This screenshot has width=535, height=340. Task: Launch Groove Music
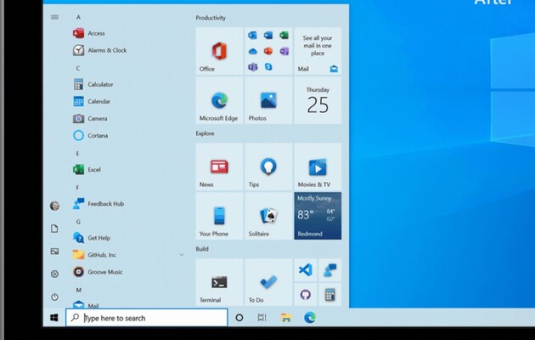(x=128, y=272)
